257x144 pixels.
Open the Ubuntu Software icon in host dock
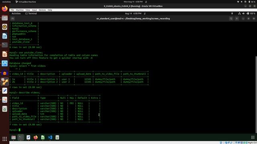coord(4,54)
